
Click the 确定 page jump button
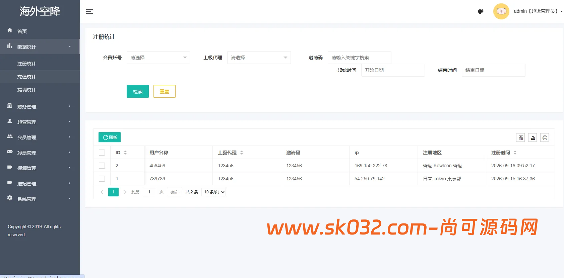point(175,192)
